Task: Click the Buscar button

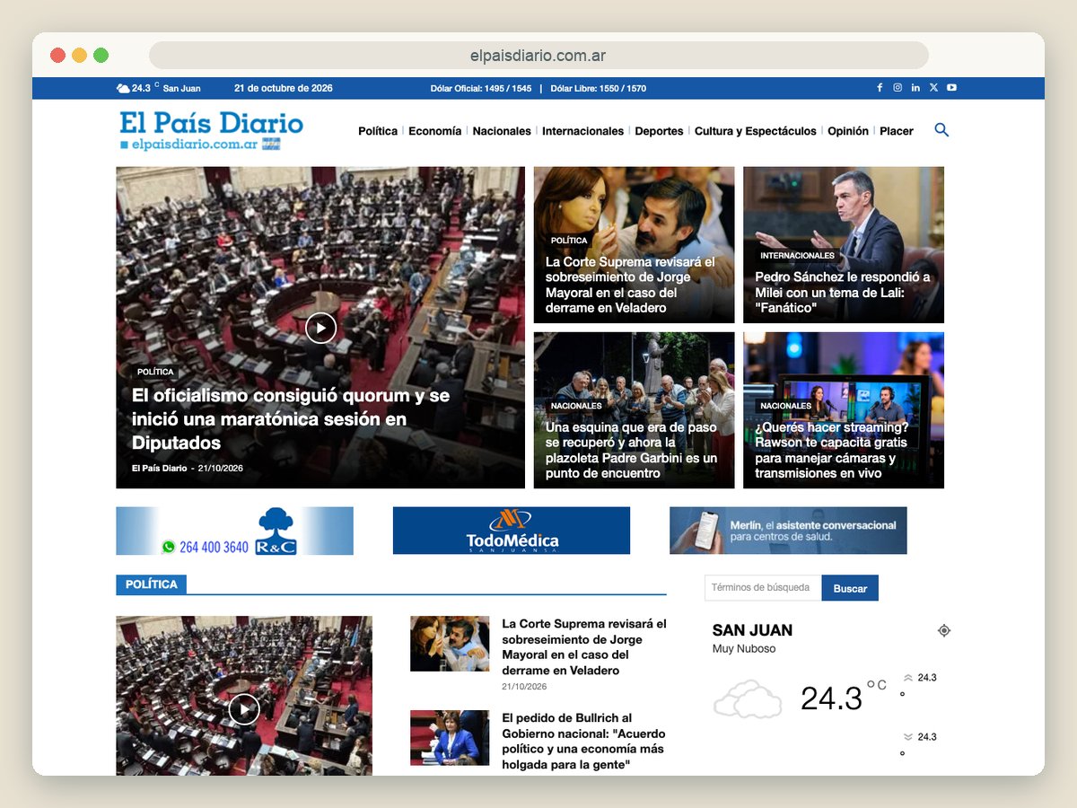Action: coord(850,588)
